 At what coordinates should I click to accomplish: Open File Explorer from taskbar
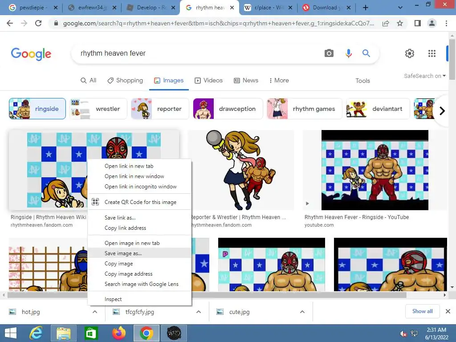click(63, 333)
